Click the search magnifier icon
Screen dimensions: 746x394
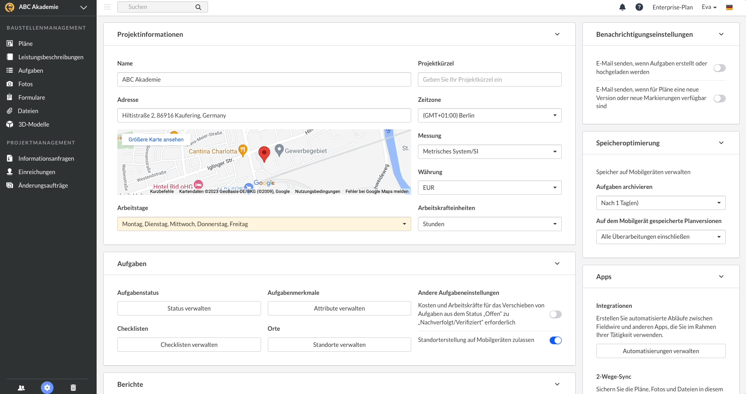click(198, 7)
